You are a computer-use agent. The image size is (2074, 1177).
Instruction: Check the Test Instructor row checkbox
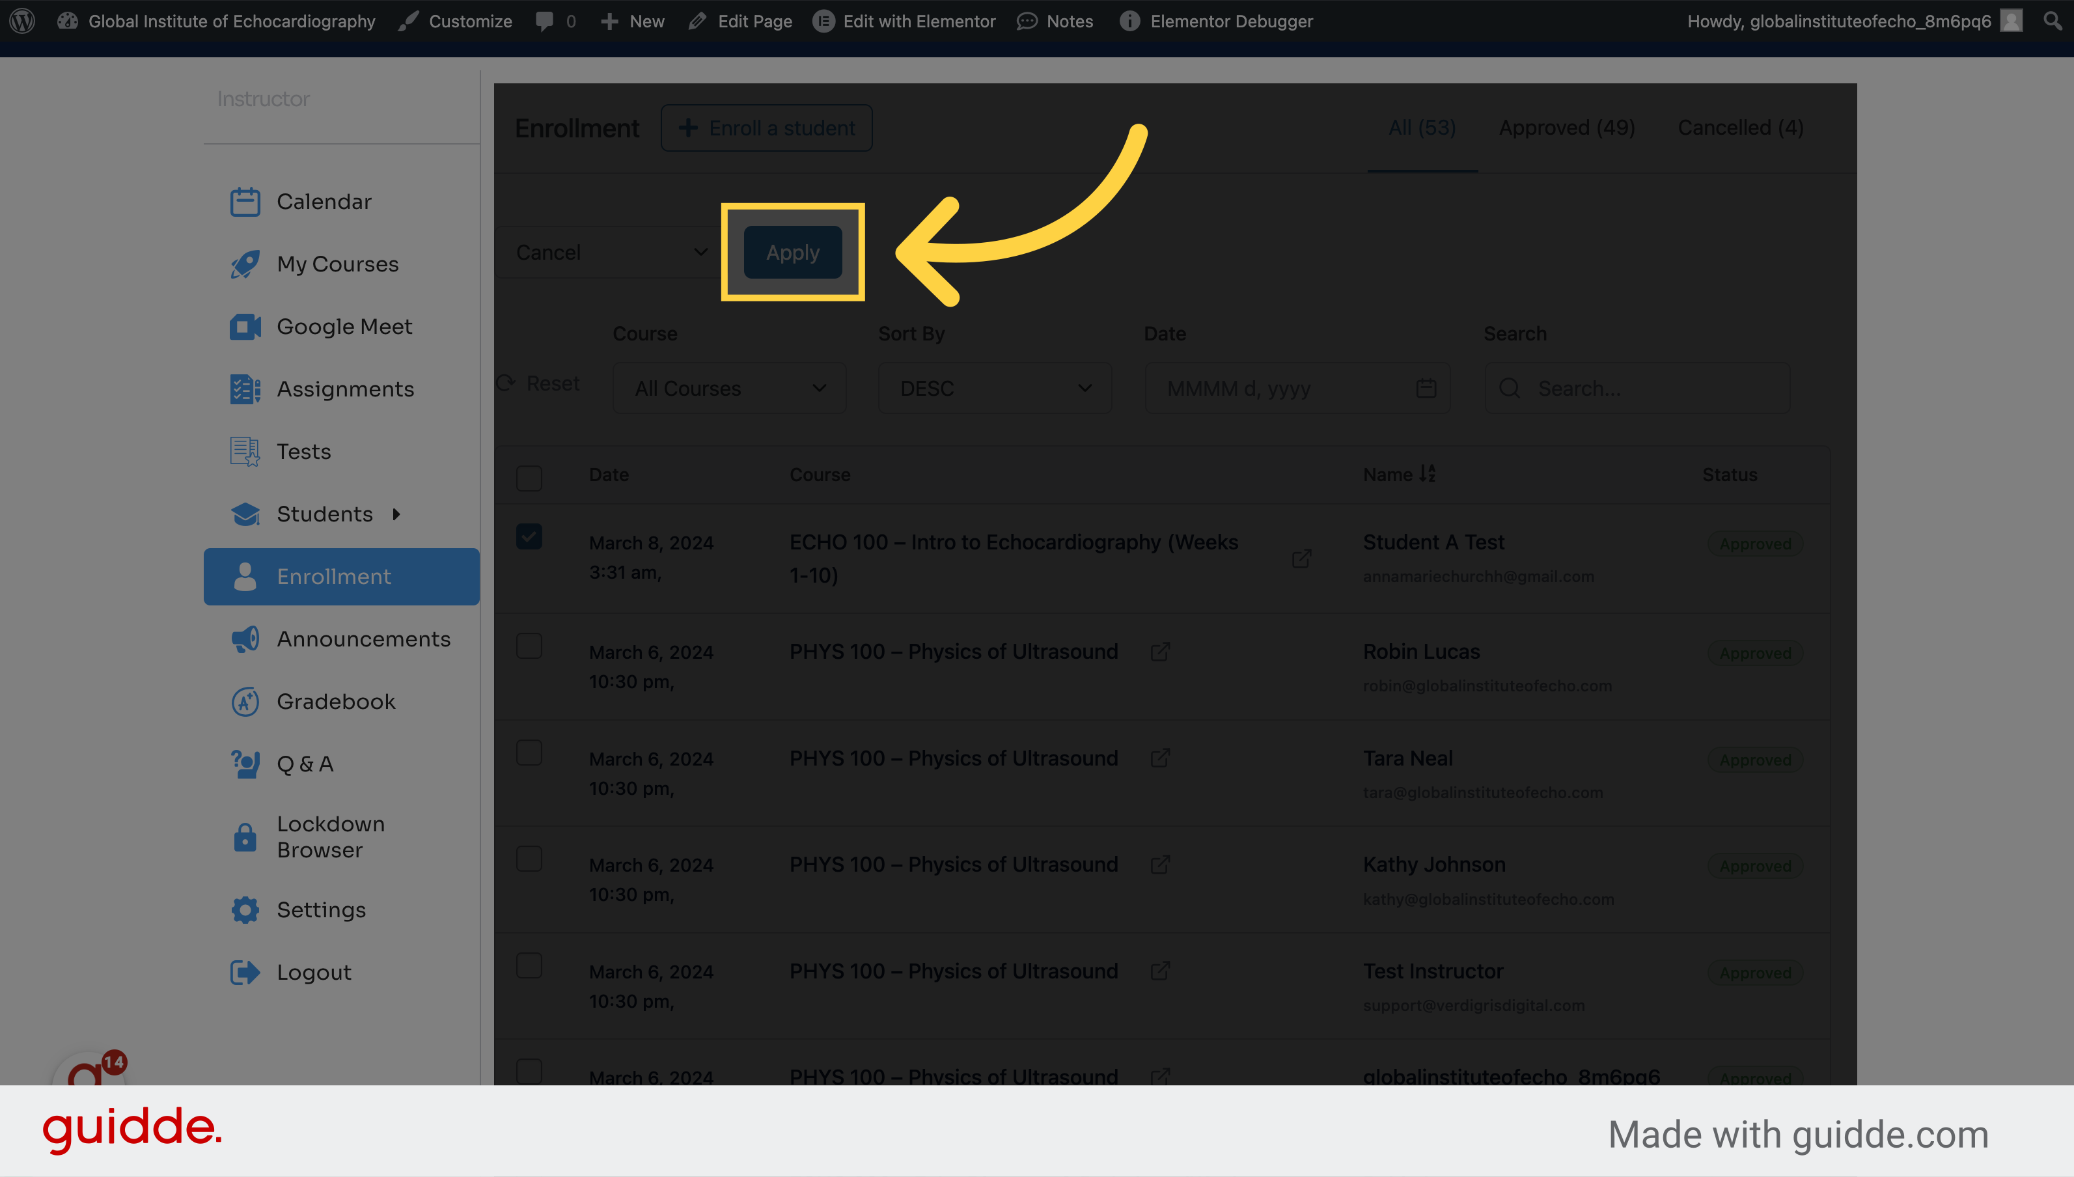[529, 965]
